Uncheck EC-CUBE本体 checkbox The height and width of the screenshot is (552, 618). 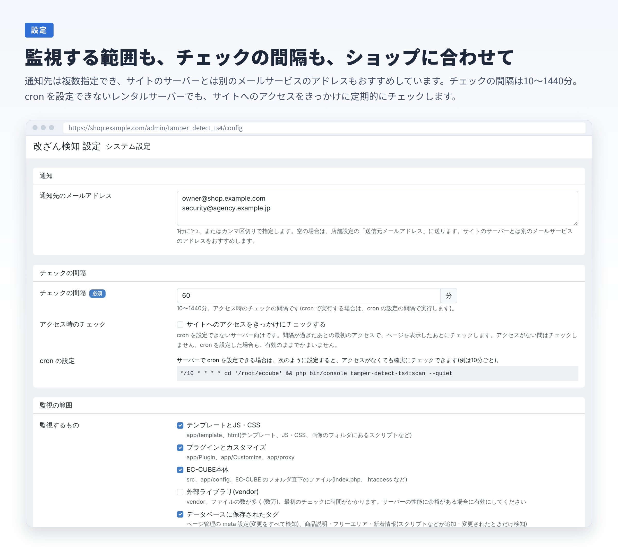click(x=180, y=469)
